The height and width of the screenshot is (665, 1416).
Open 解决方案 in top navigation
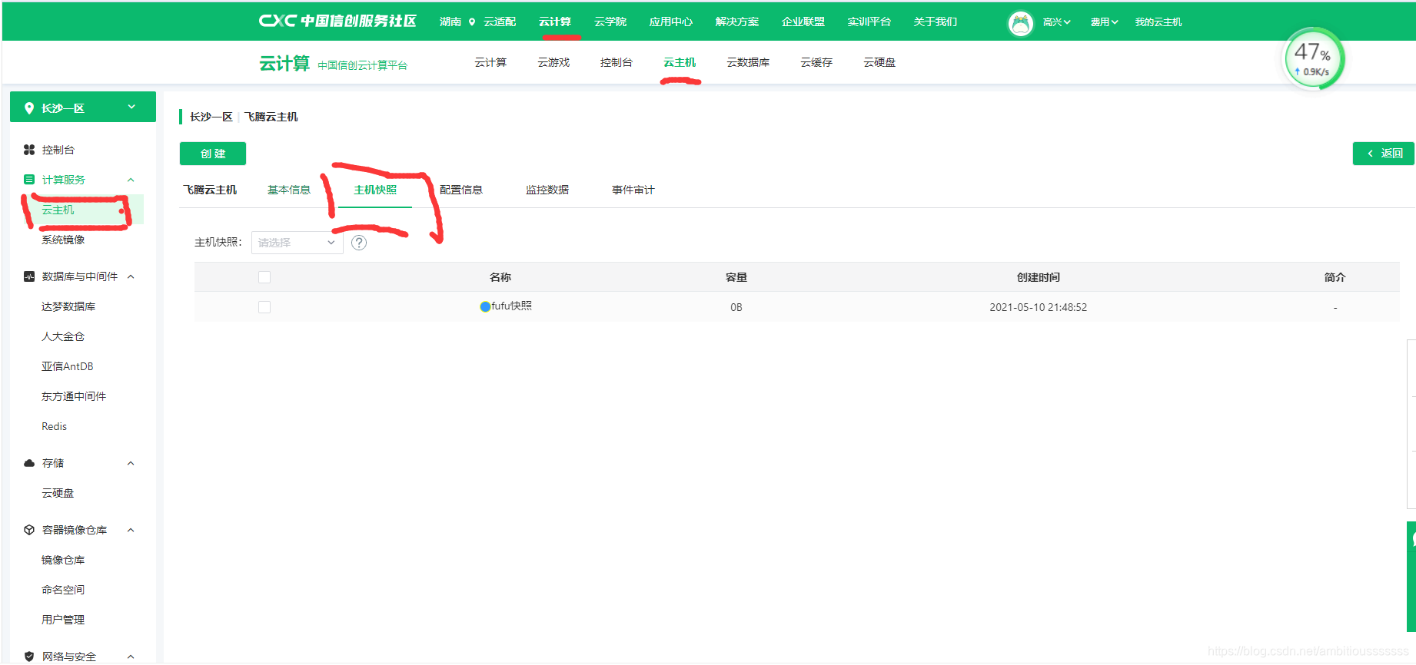[x=737, y=22]
